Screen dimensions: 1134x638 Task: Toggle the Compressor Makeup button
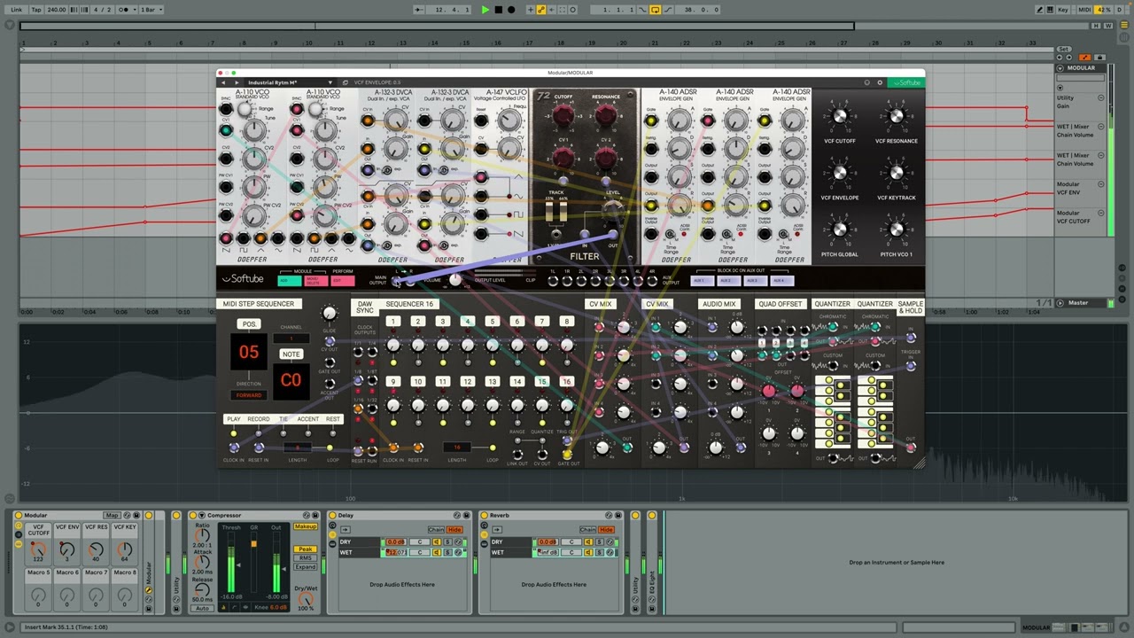(306, 526)
